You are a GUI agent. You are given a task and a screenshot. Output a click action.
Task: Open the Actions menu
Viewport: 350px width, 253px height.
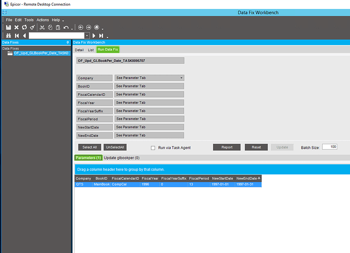tap(43, 20)
